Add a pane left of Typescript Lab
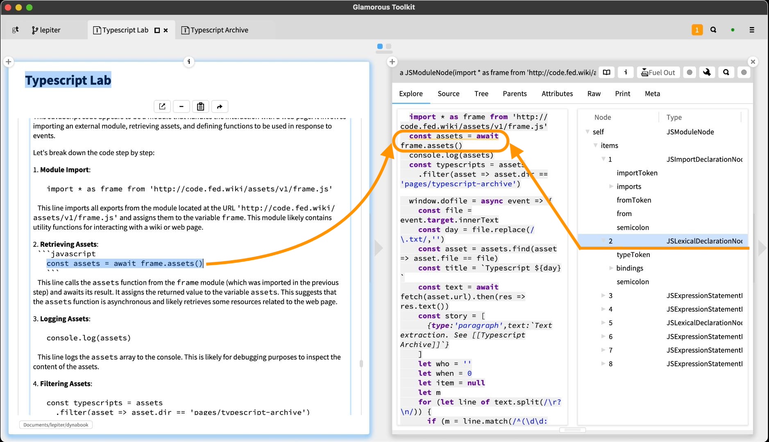 click(x=8, y=62)
